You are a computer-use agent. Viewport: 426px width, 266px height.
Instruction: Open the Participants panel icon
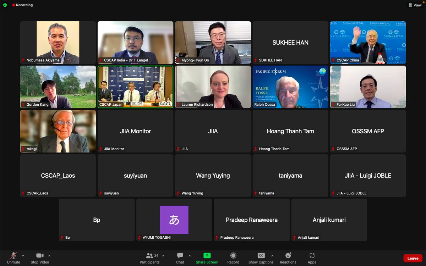pyautogui.click(x=149, y=255)
